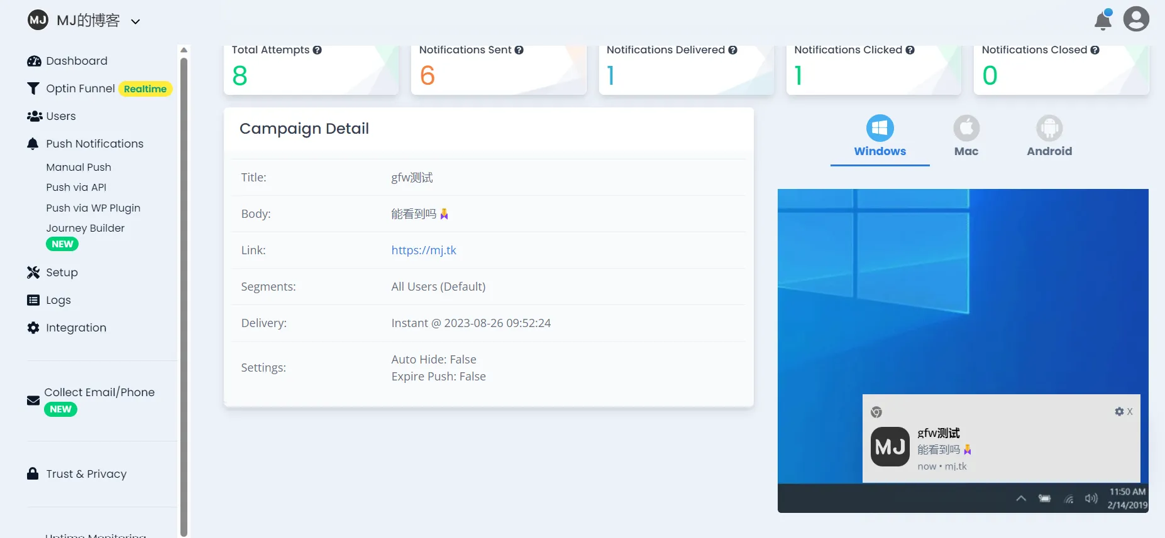Click the Push Notifications bell icon in sidebar
Viewport: 1165px width, 538px height.
click(33, 144)
